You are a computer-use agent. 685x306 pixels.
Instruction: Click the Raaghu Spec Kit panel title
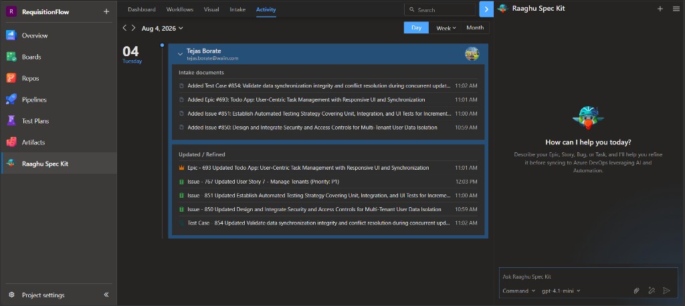(539, 8)
